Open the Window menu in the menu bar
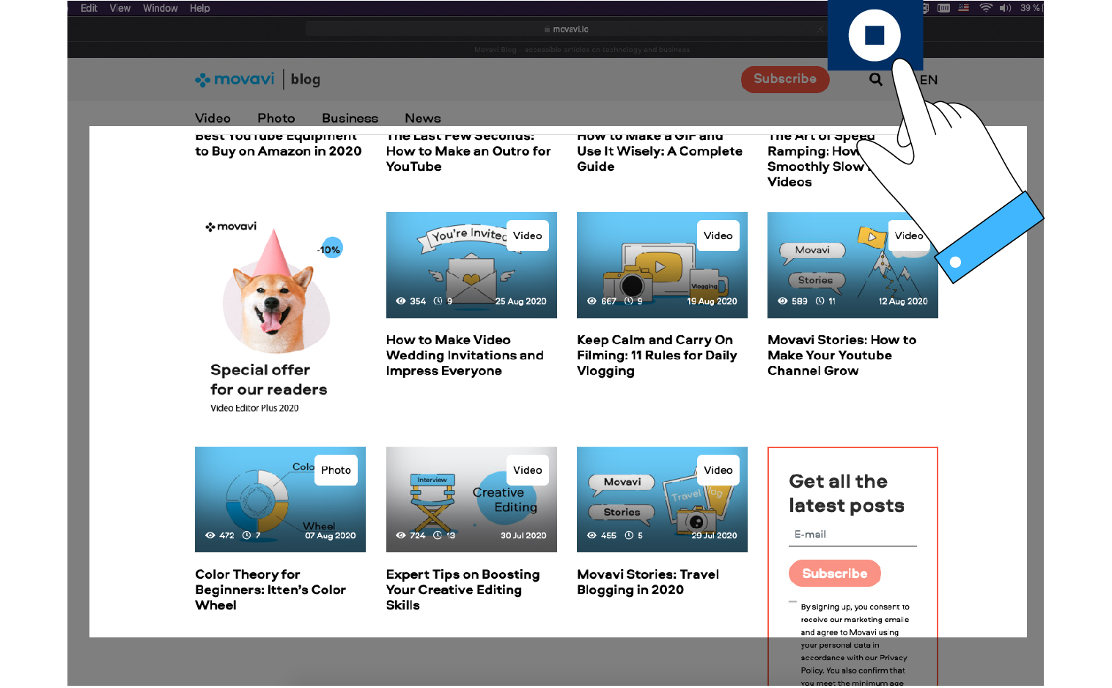 pyautogui.click(x=161, y=8)
